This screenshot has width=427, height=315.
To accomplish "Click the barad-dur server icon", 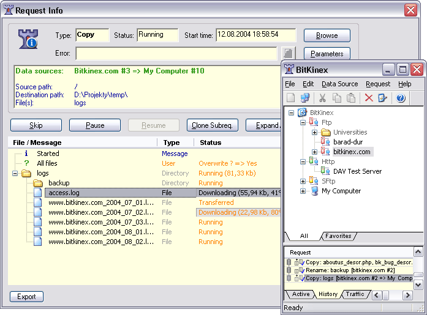I will 325,142.
